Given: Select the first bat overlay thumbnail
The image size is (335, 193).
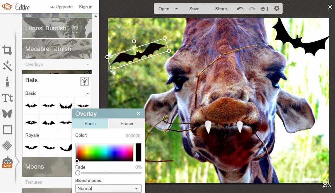Looking at the screenshot, I should pos(31,105).
